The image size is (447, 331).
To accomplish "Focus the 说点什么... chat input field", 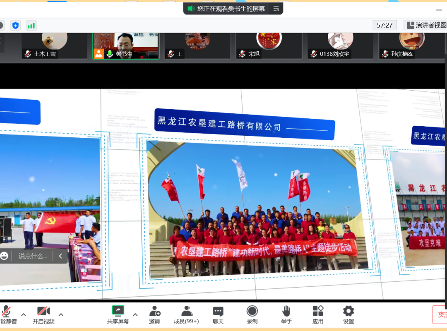I will point(33,256).
